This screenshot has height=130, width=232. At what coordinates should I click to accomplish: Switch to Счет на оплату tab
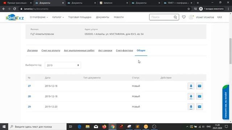pos(51,51)
